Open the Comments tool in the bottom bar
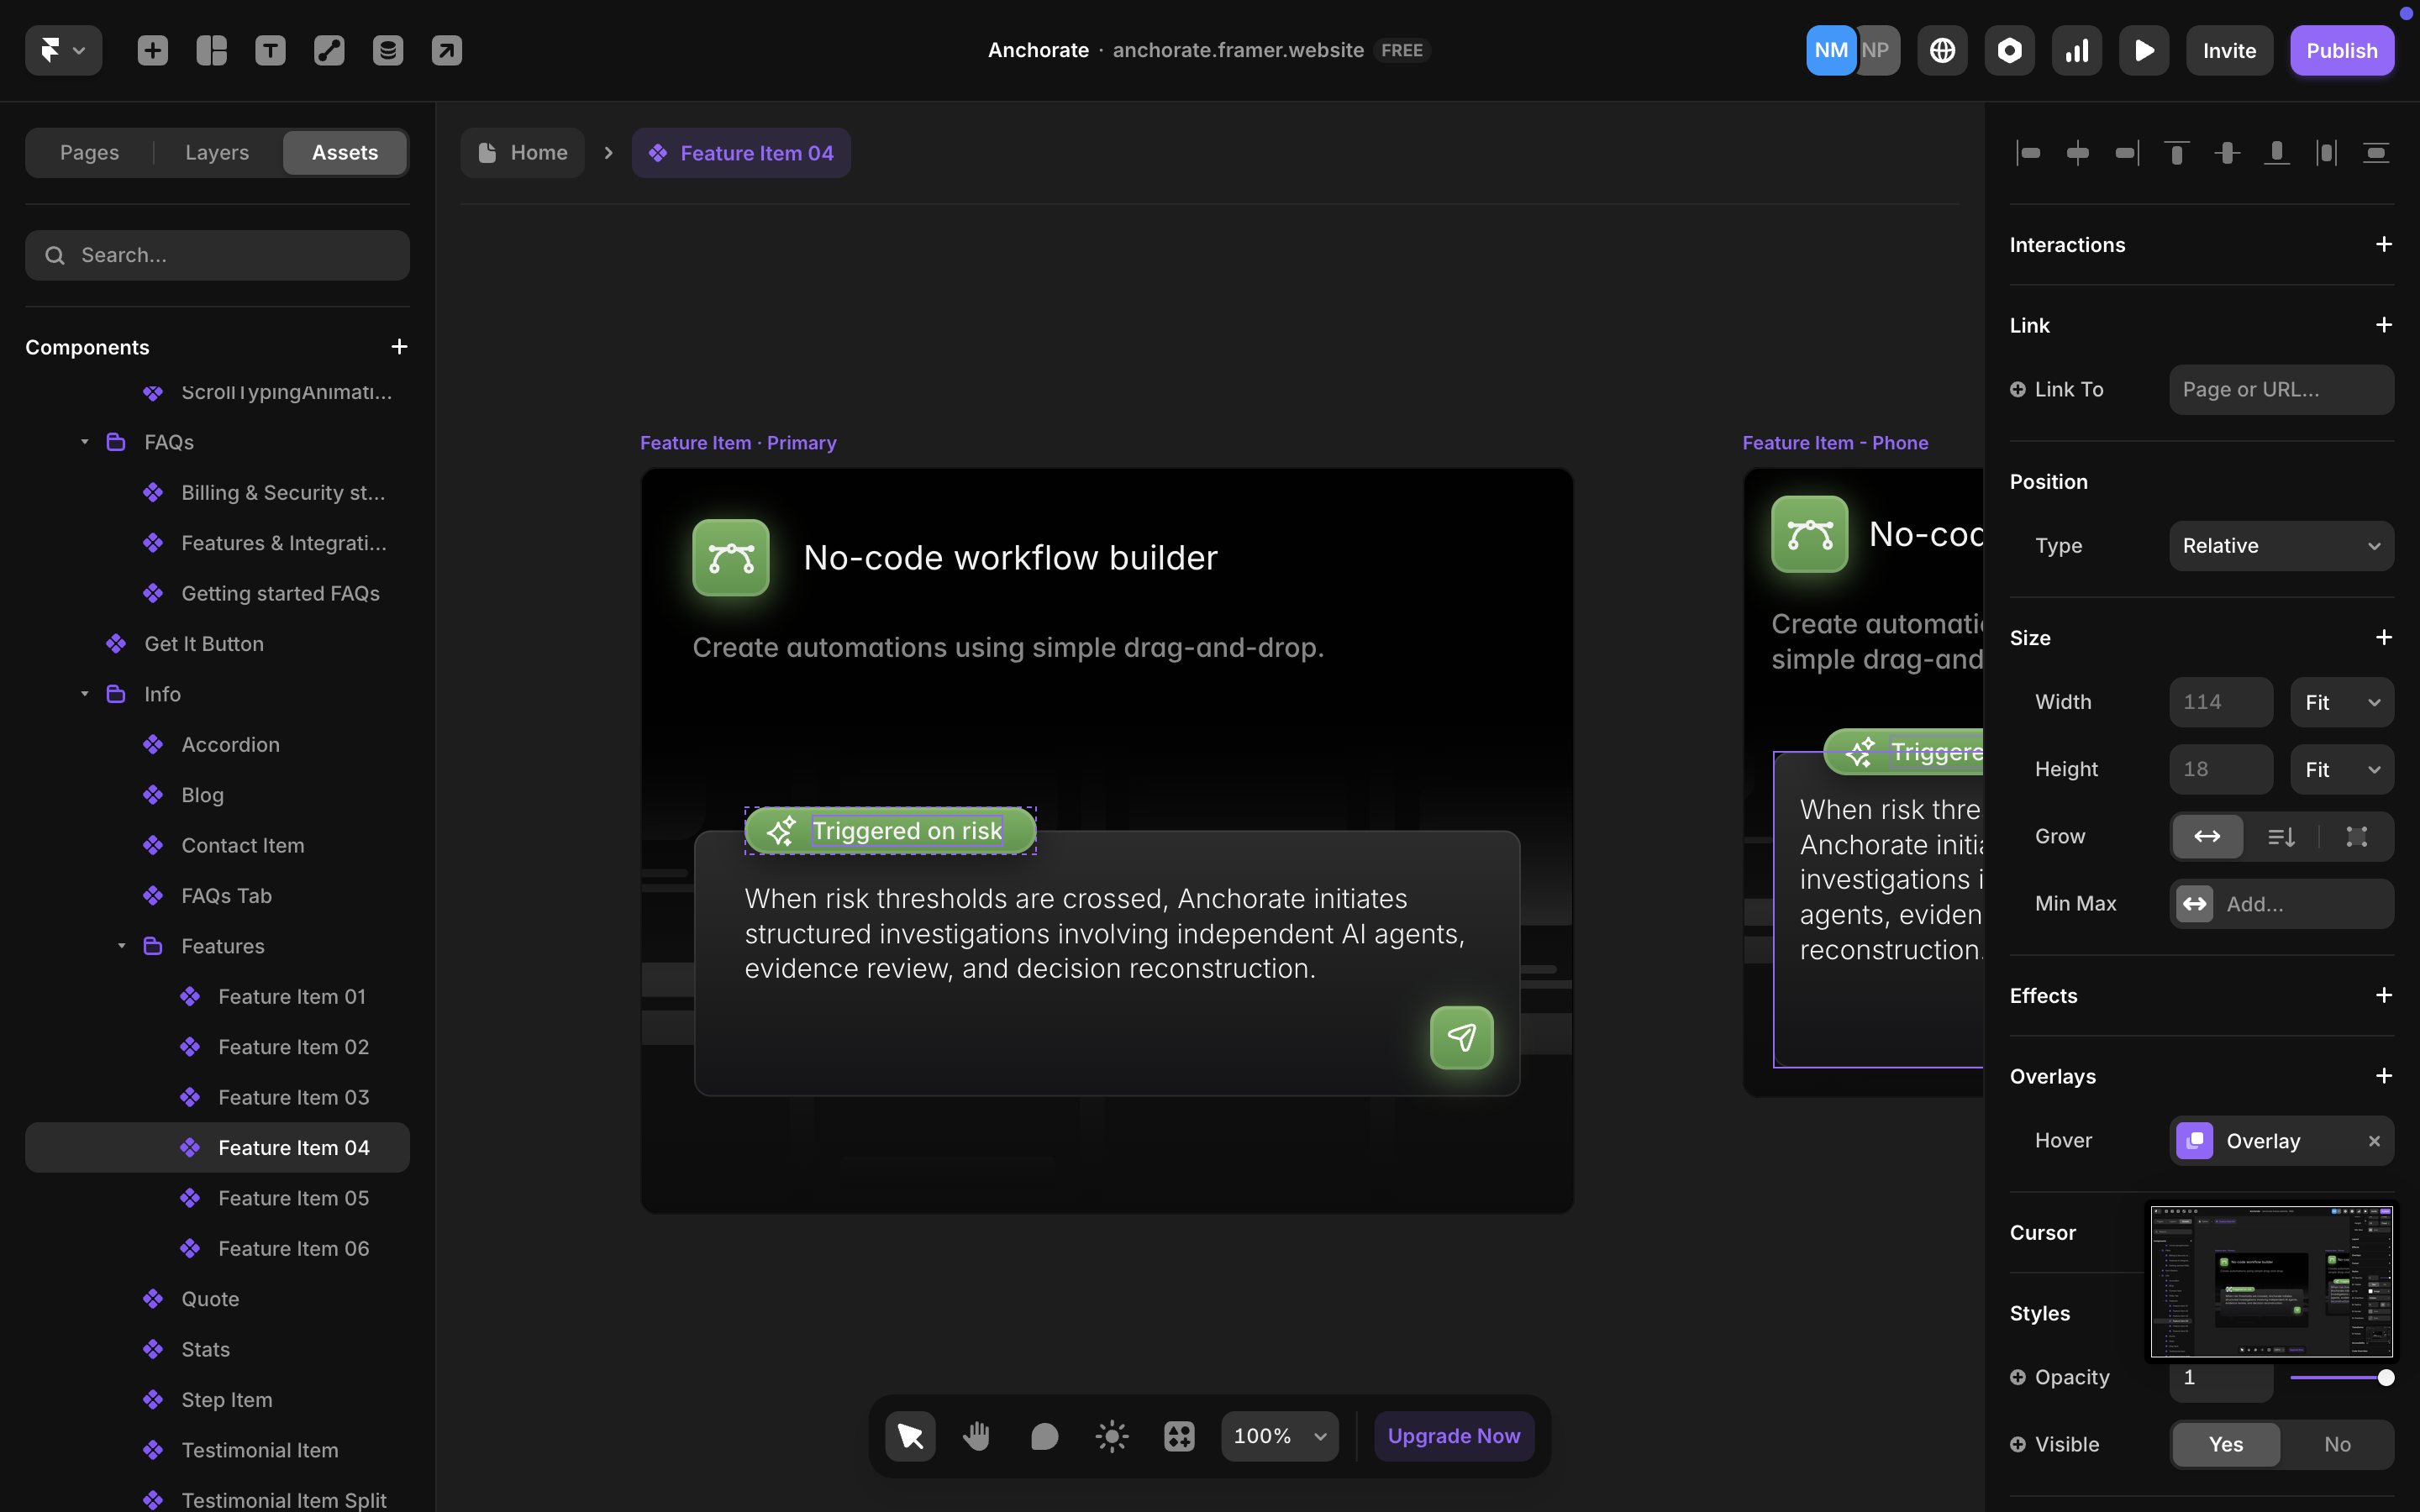Image resolution: width=2420 pixels, height=1512 pixels. pos(1044,1435)
